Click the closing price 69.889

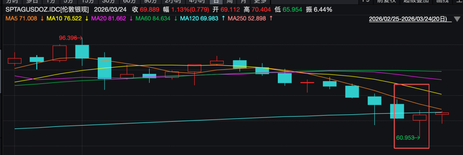point(150,9)
